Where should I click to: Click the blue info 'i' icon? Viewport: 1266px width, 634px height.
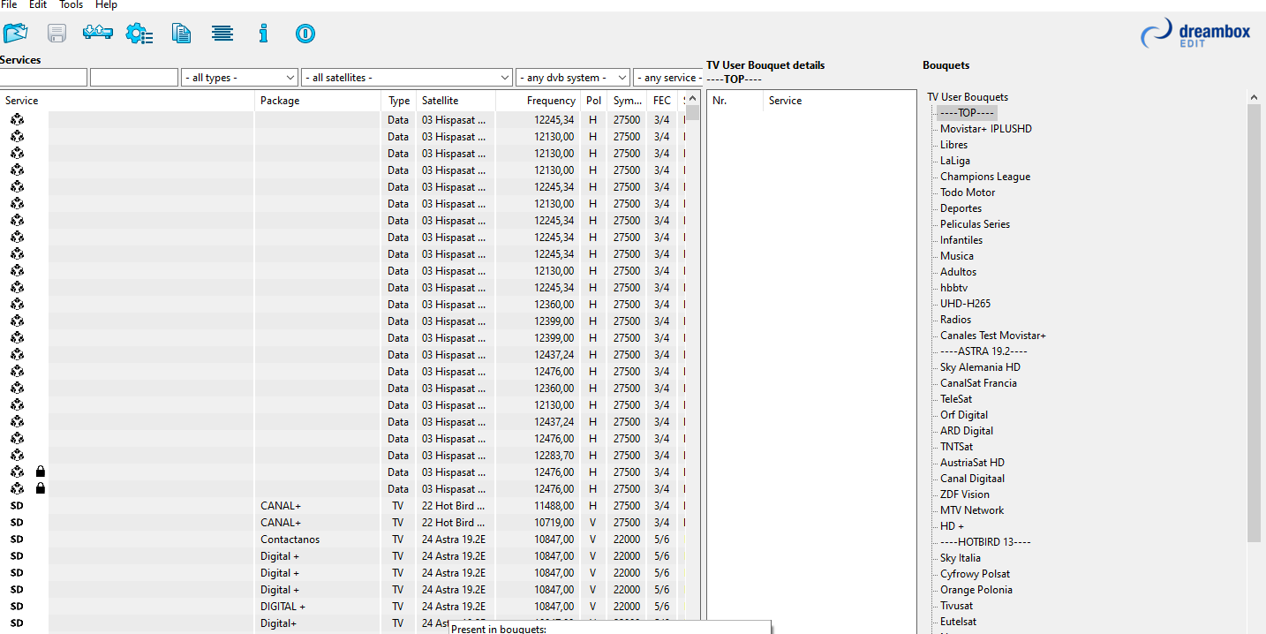click(x=263, y=34)
